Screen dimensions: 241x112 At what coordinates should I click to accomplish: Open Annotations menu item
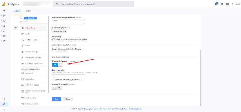coord(34,79)
